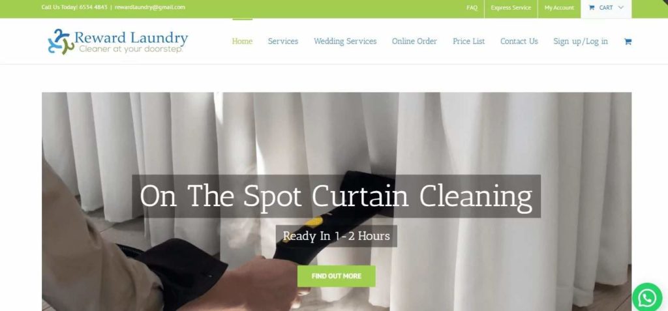Click the phone number 6534 4843
This screenshot has height=311, width=668.
click(x=93, y=7)
